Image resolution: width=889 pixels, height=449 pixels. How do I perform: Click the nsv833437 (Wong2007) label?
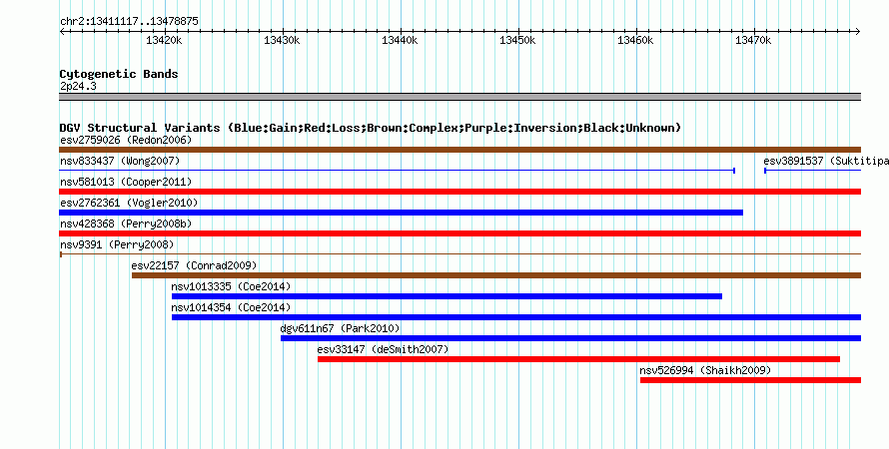coord(120,161)
